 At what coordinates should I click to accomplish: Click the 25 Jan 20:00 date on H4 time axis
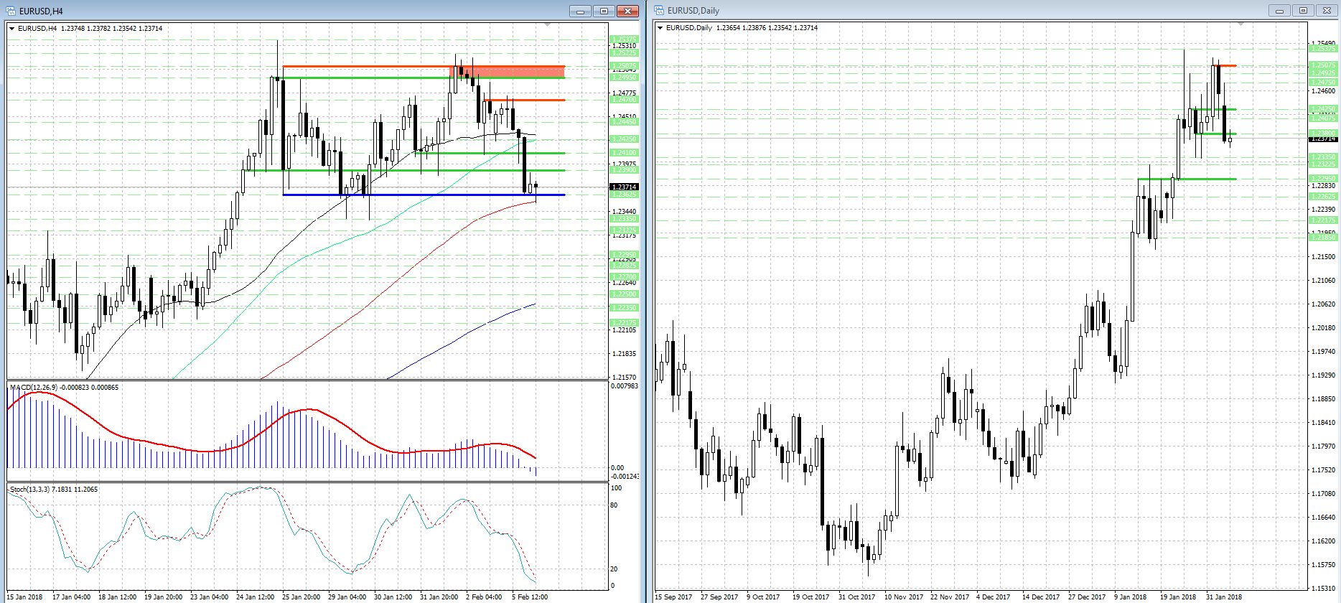(x=302, y=597)
